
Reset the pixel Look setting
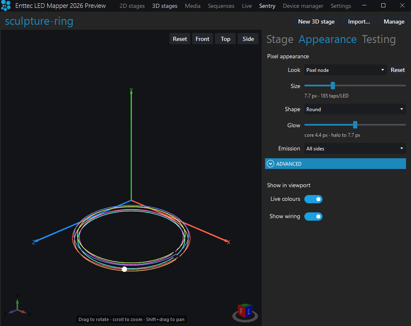click(397, 70)
